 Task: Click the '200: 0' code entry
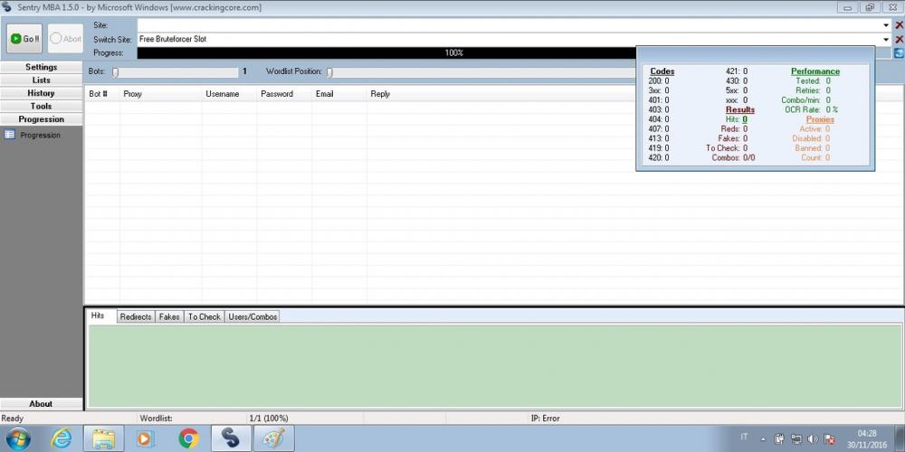tap(659, 80)
